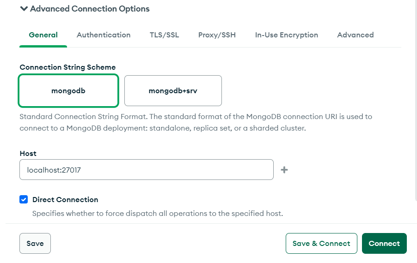Click the Save & Connect button
This screenshot has width=417, height=263.
[321, 243]
